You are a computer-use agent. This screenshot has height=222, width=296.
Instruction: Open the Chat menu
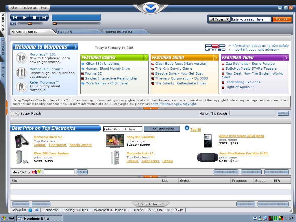14,8
